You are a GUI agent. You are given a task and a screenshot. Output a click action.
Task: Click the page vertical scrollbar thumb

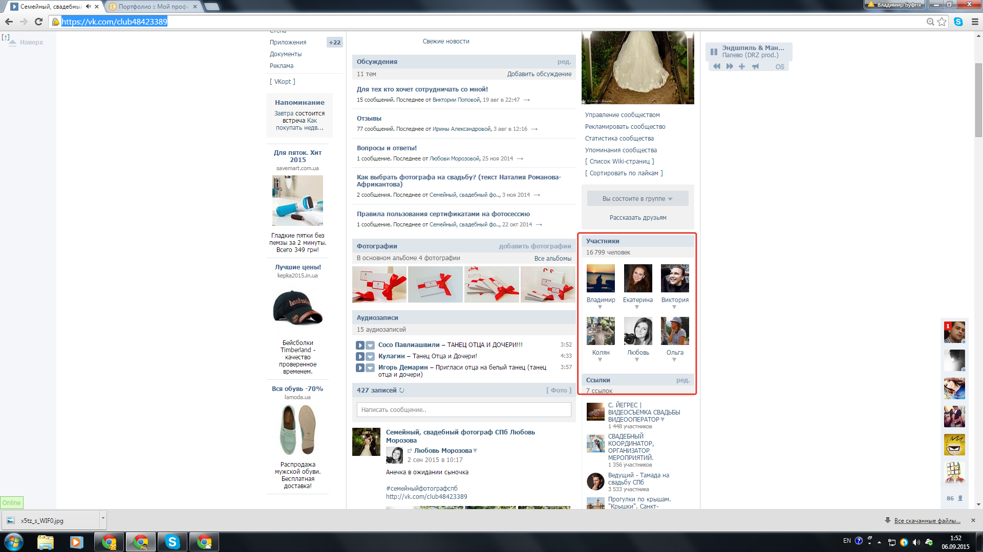tap(978, 100)
